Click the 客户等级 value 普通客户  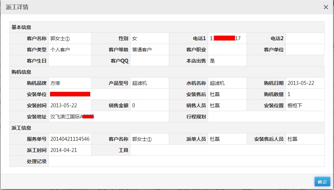click(x=142, y=50)
